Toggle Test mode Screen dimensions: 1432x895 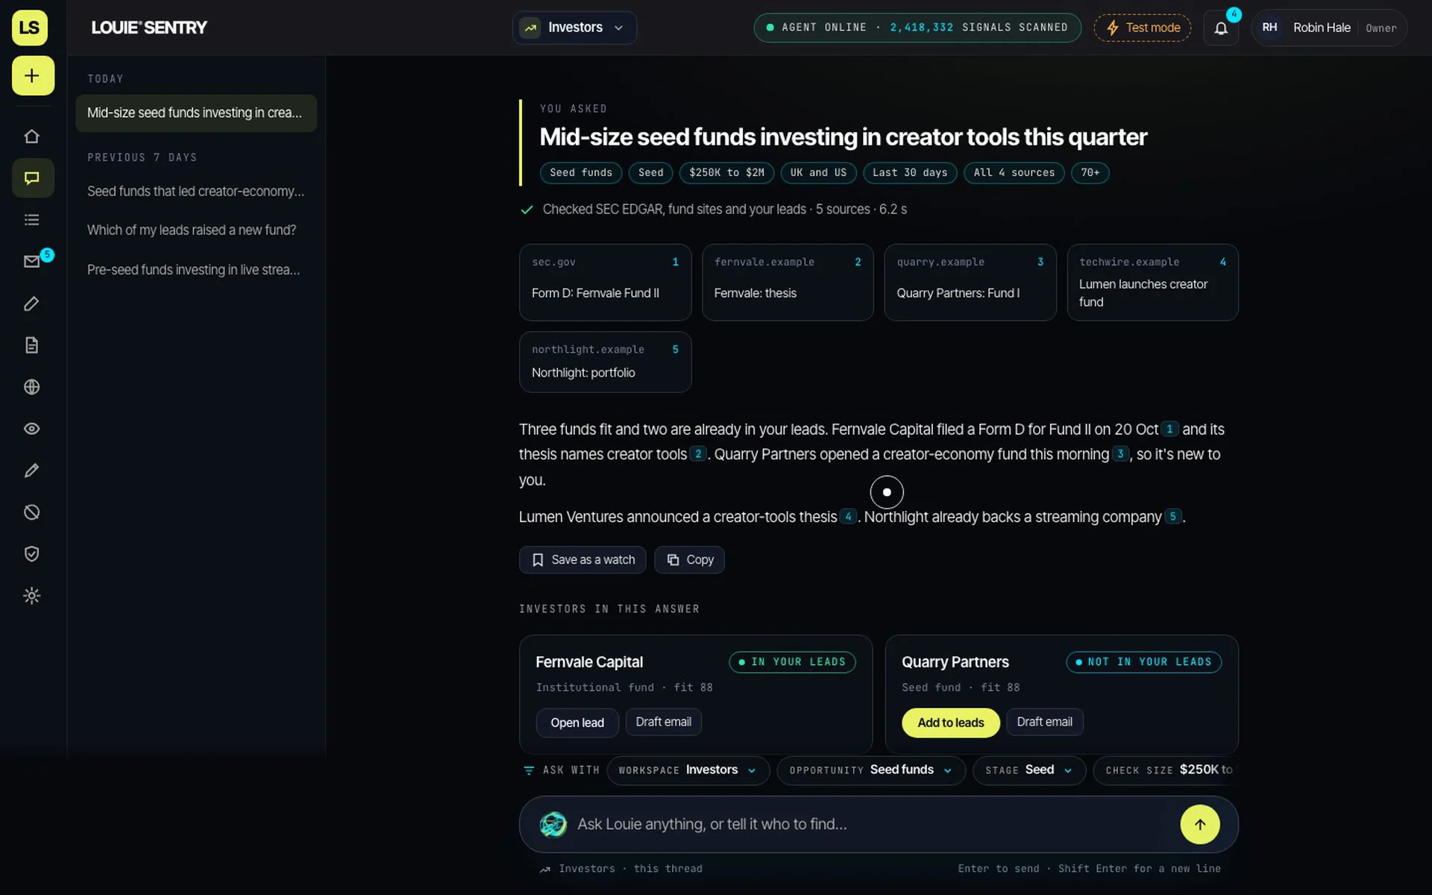pyautogui.click(x=1143, y=28)
